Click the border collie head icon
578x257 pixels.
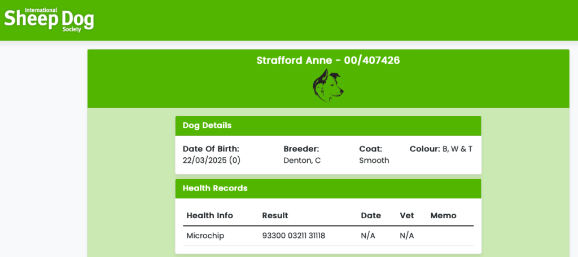point(328,86)
